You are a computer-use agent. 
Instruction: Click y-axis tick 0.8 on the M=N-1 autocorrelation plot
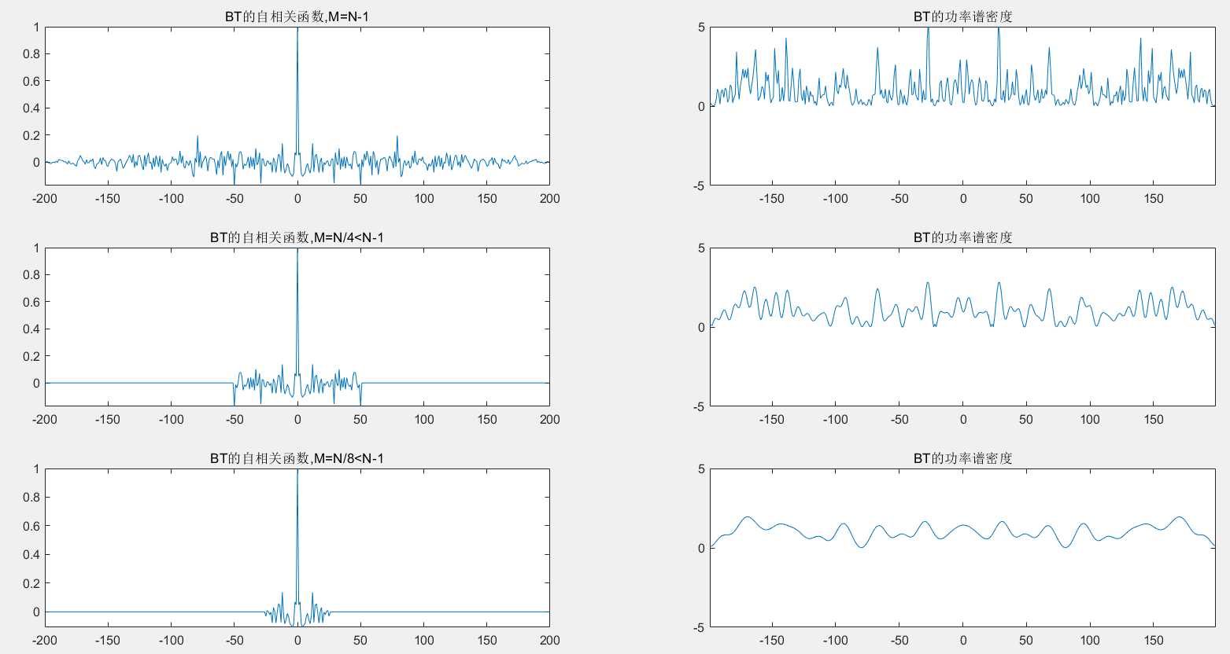click(31, 54)
